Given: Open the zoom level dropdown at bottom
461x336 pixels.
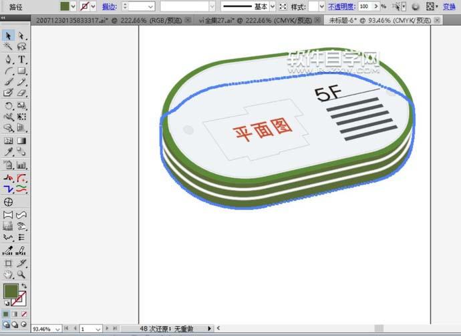Looking at the screenshot, I should 57,329.
